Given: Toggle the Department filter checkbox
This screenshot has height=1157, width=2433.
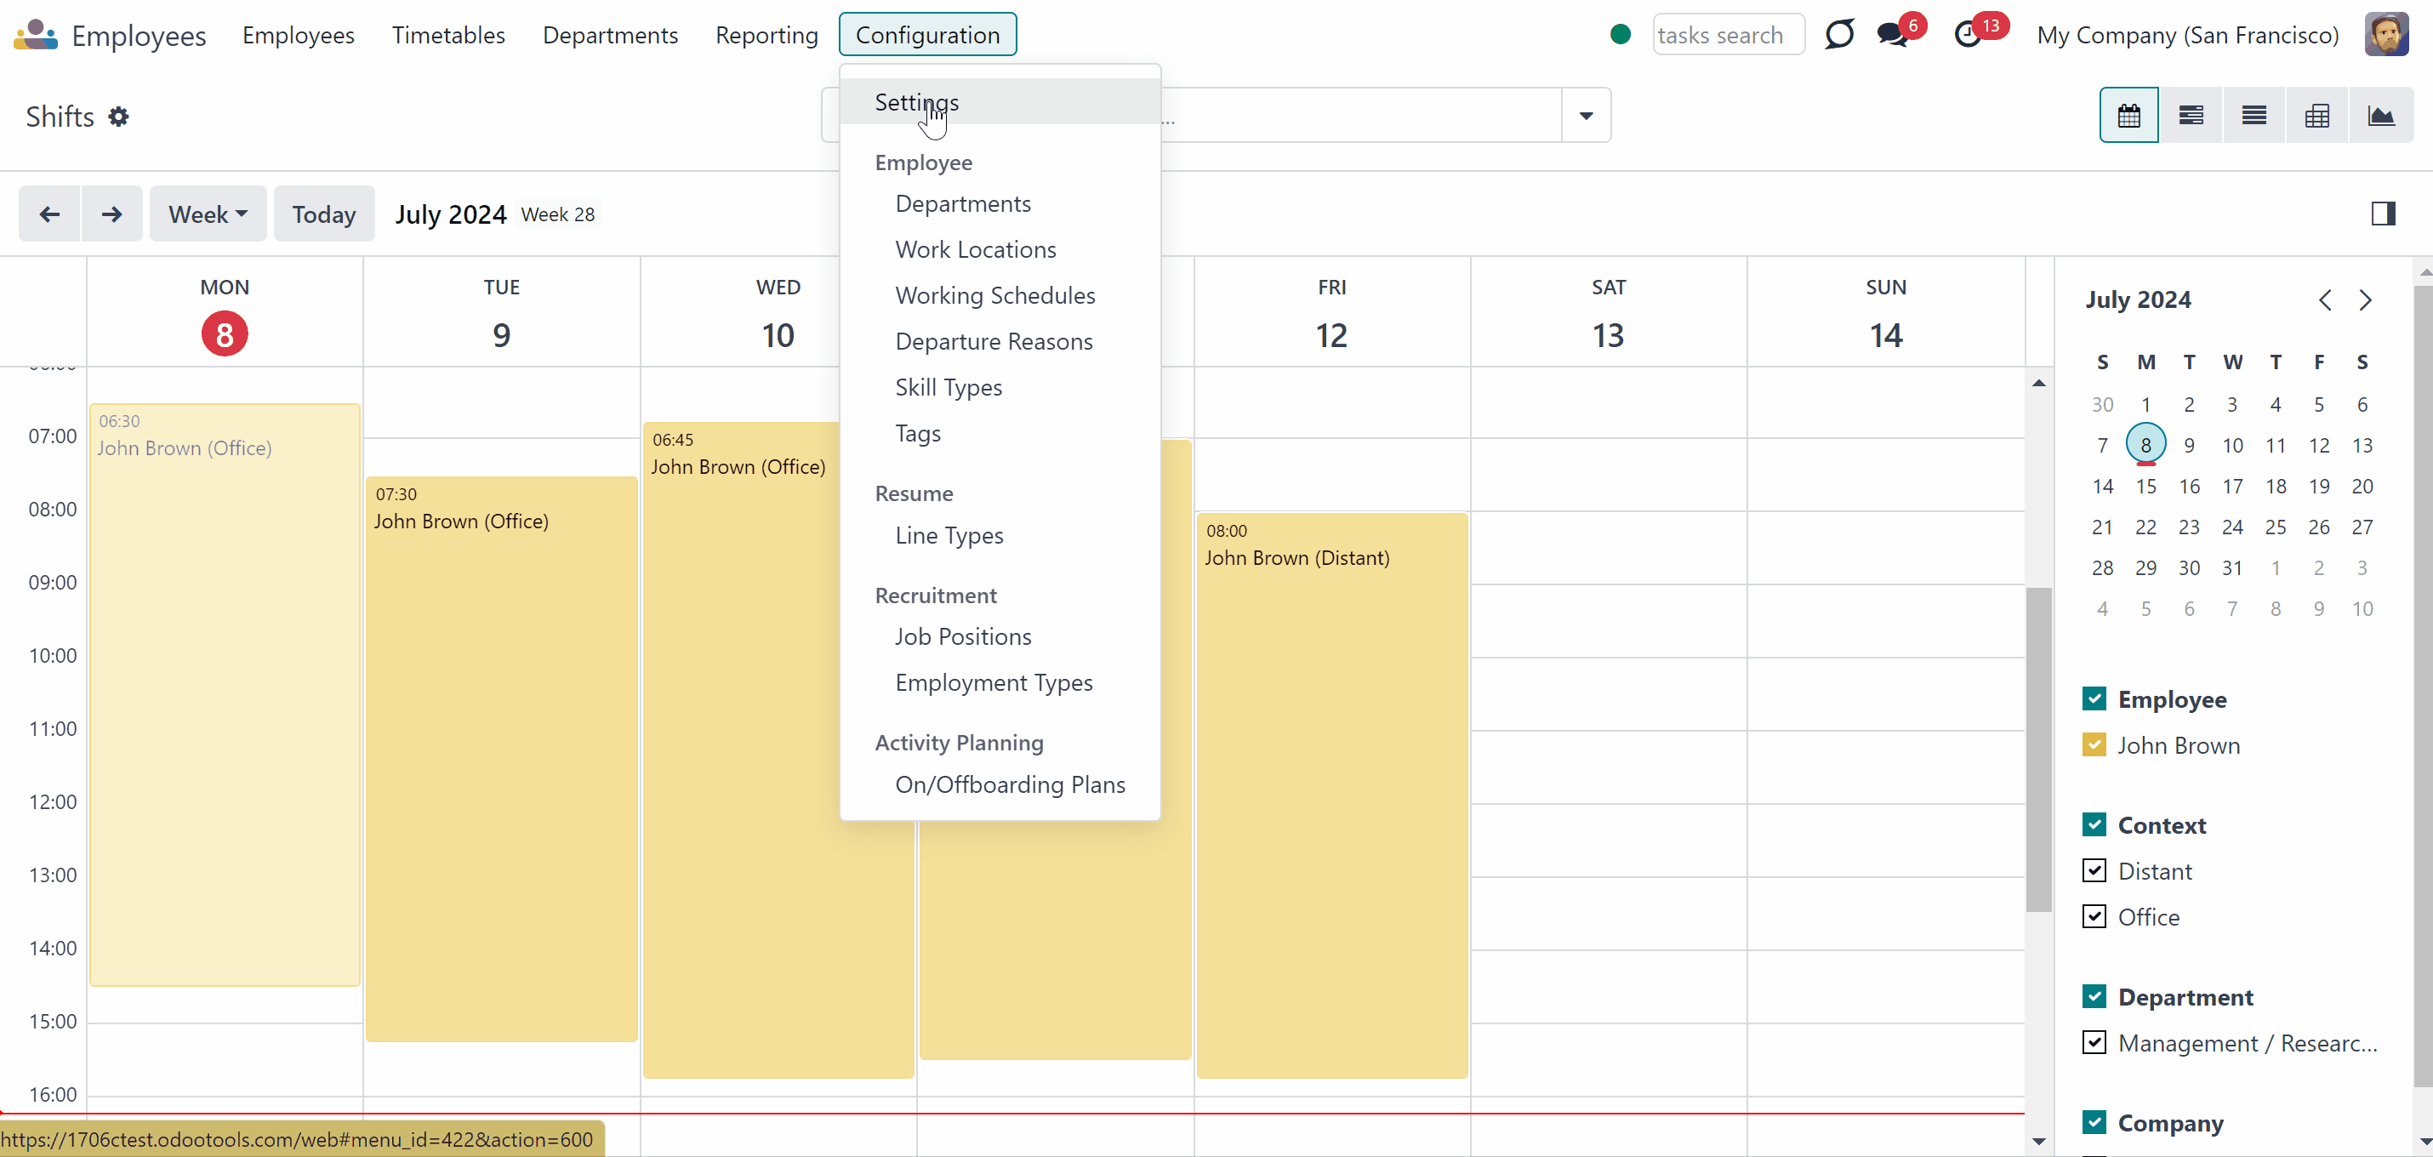Looking at the screenshot, I should point(2094,996).
